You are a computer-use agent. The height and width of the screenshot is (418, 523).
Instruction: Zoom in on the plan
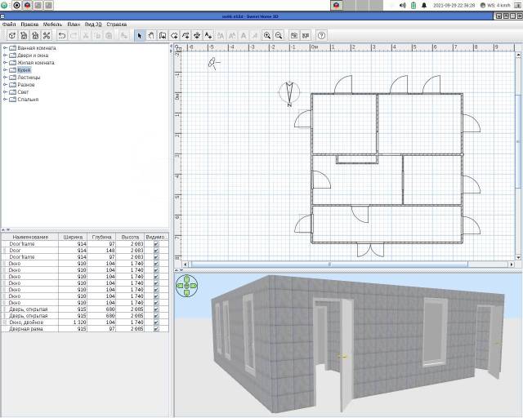[267, 35]
